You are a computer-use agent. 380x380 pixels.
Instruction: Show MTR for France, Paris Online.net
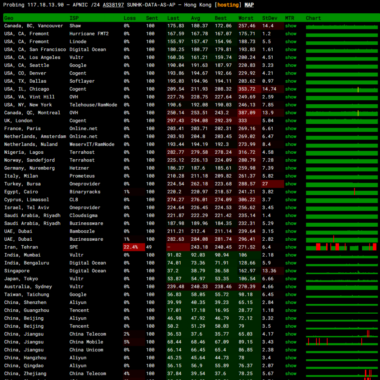coord(291,128)
